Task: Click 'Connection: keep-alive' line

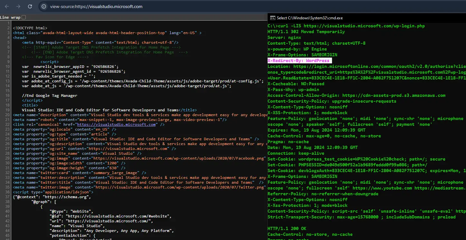Action: pos(296,153)
